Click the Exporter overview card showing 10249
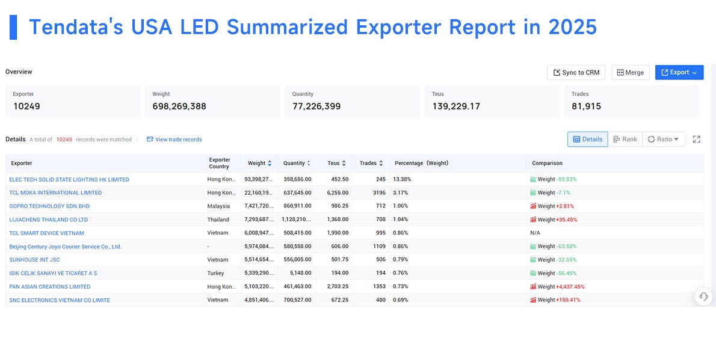Image resolution: width=716 pixels, height=341 pixels. click(73, 102)
